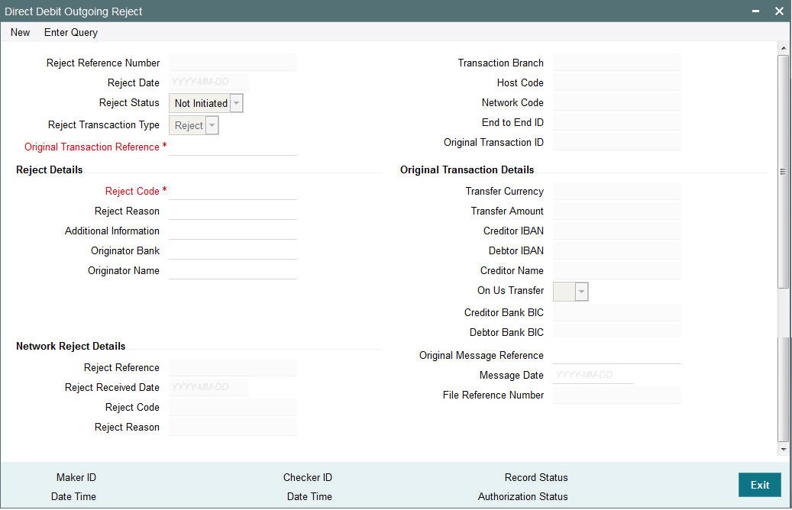Screen dimensions: 792x510
Task: Click the Originator Name input field
Action: (x=232, y=270)
